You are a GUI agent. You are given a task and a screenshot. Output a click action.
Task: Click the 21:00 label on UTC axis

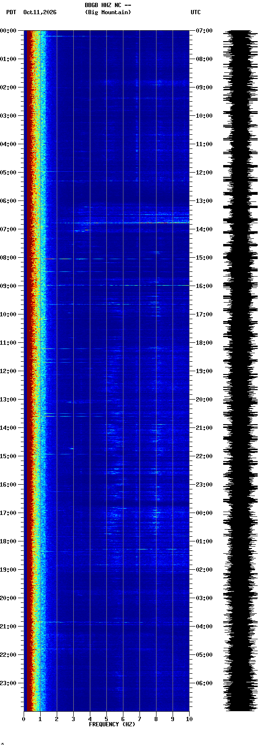(x=204, y=428)
